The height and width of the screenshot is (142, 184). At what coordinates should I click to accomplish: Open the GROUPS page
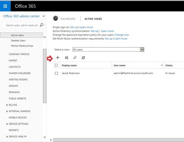pyautogui.click(x=13, y=86)
